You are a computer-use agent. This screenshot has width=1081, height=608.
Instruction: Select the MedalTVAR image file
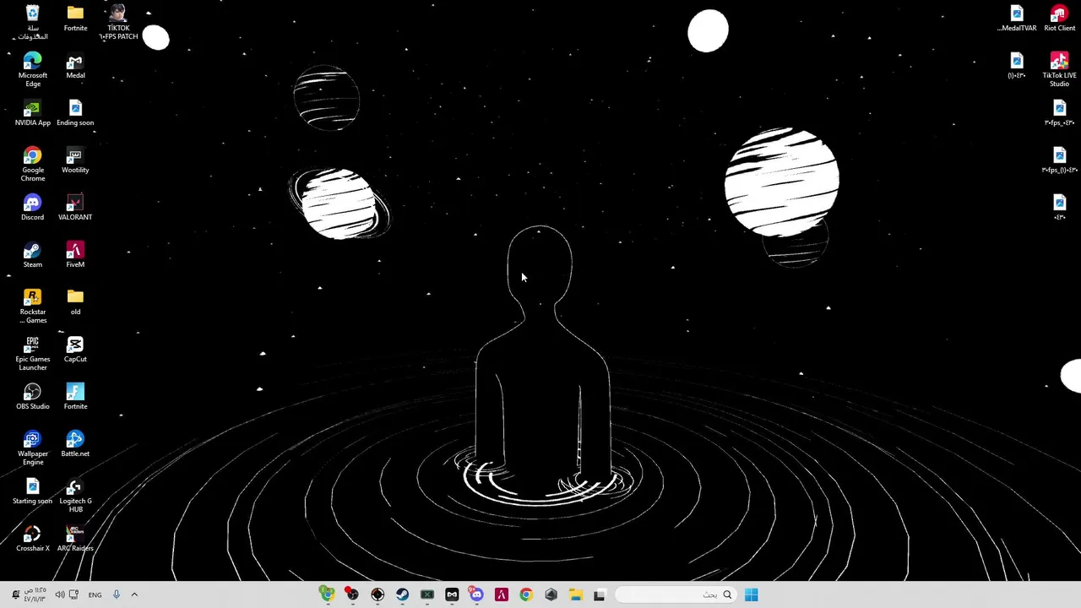pos(1017,19)
